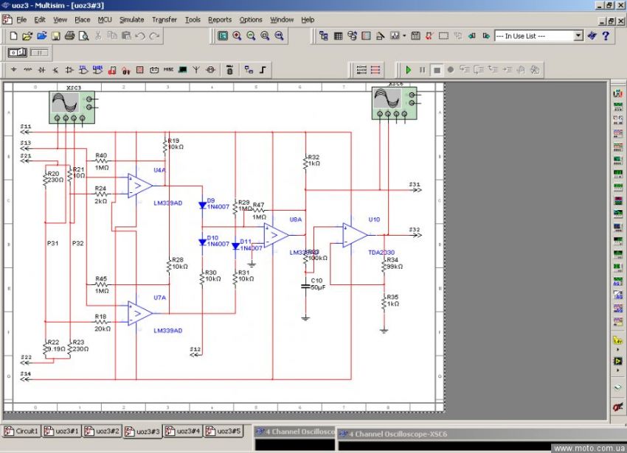The width and height of the screenshot is (627, 453).
Task: Open the Indicator component group
Action: point(140,70)
